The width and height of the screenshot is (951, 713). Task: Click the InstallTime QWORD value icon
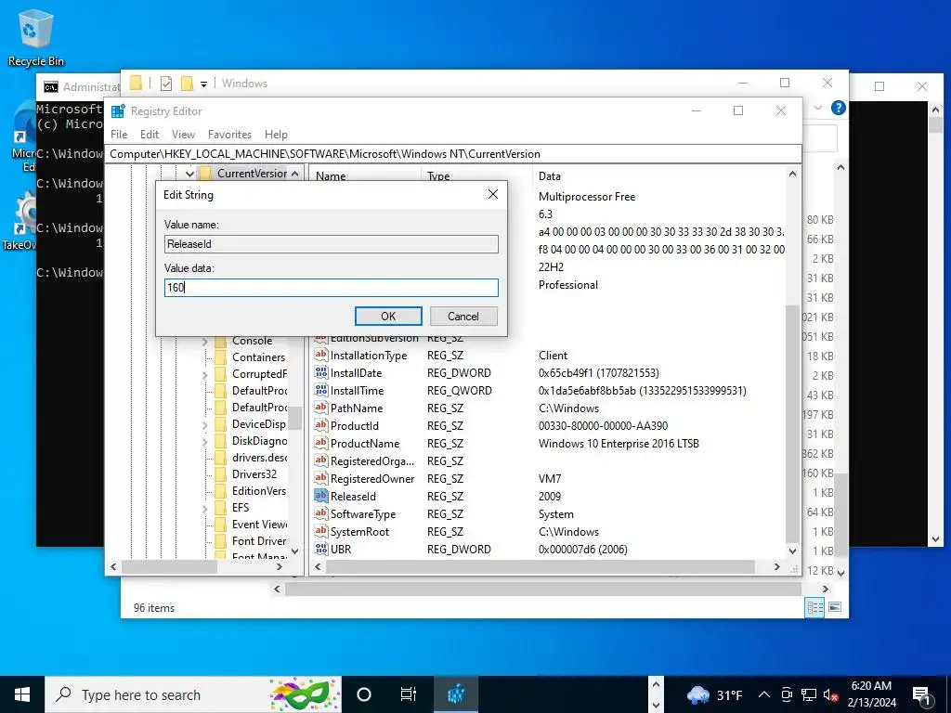click(x=320, y=391)
